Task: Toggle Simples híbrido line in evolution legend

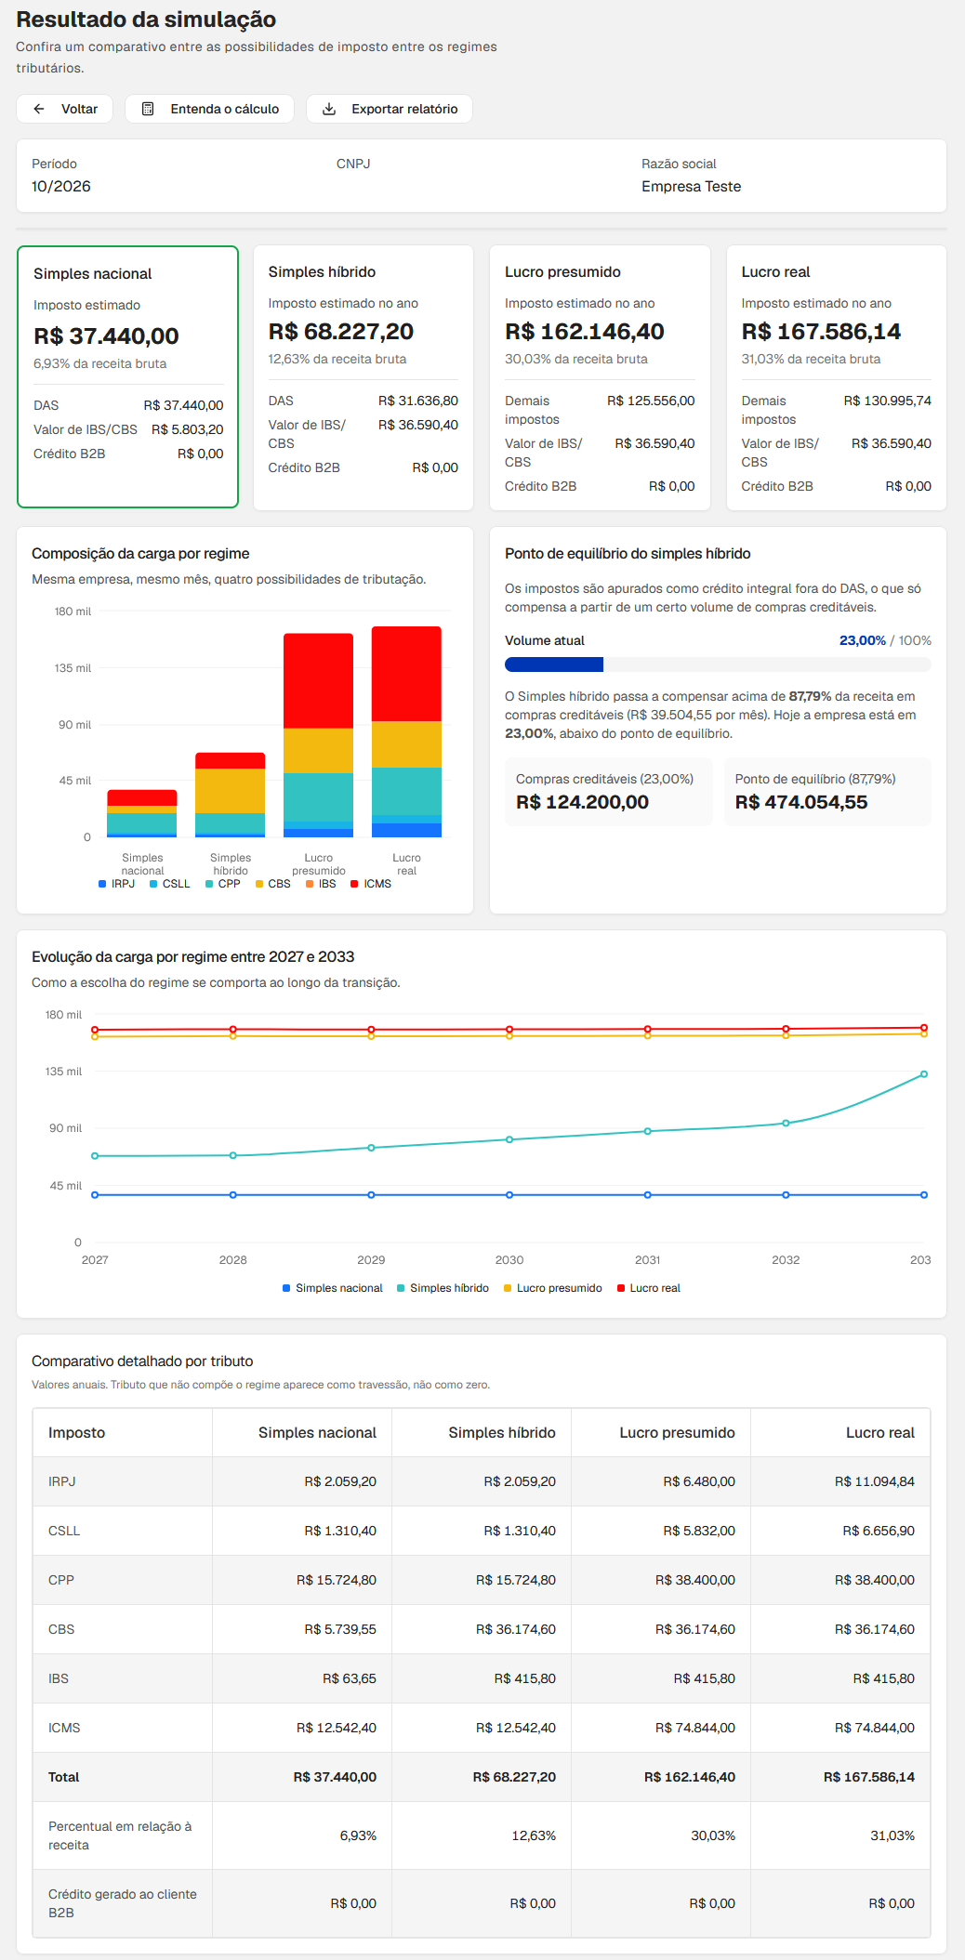Action: pos(443,1288)
